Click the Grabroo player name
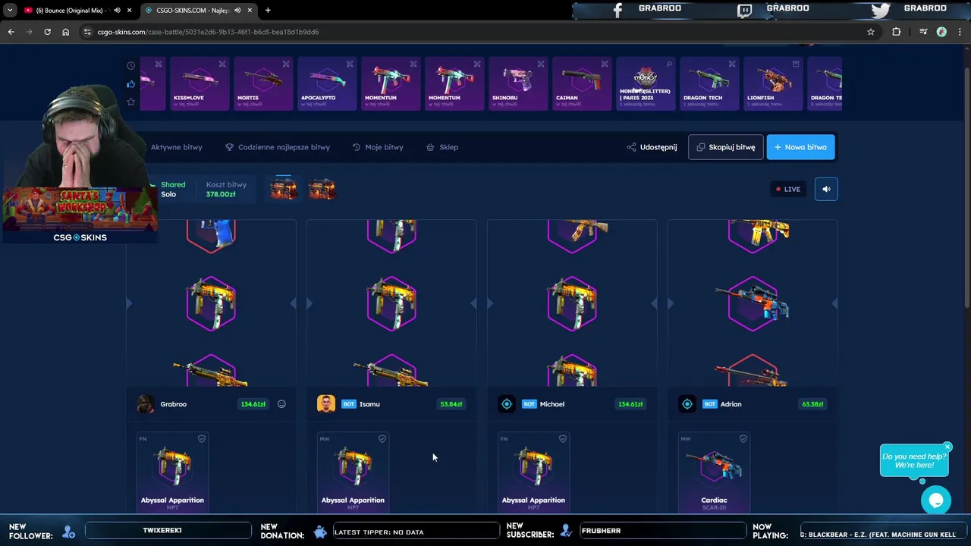The height and width of the screenshot is (546, 971). pyautogui.click(x=173, y=404)
